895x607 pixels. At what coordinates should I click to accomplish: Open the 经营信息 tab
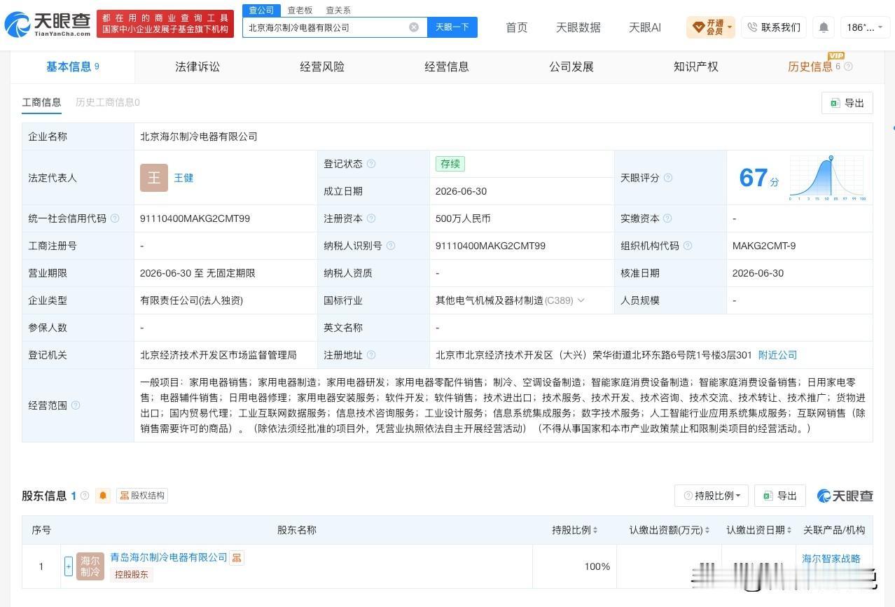(x=447, y=67)
